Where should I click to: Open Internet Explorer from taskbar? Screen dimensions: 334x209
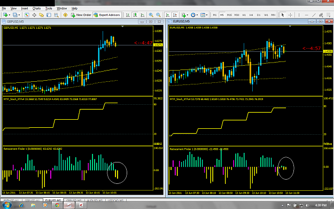point(21,205)
